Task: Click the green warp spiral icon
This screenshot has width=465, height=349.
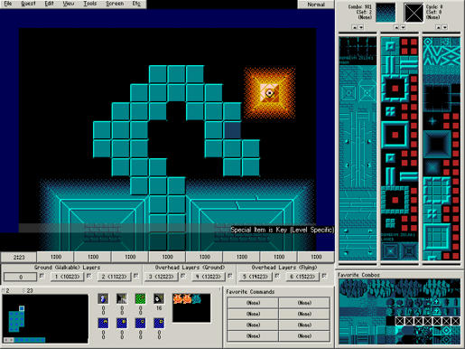Action: [x=140, y=298]
